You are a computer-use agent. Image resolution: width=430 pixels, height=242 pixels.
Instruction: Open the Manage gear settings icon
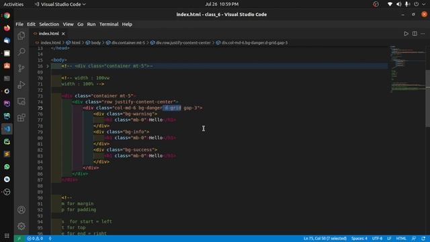click(x=21, y=227)
